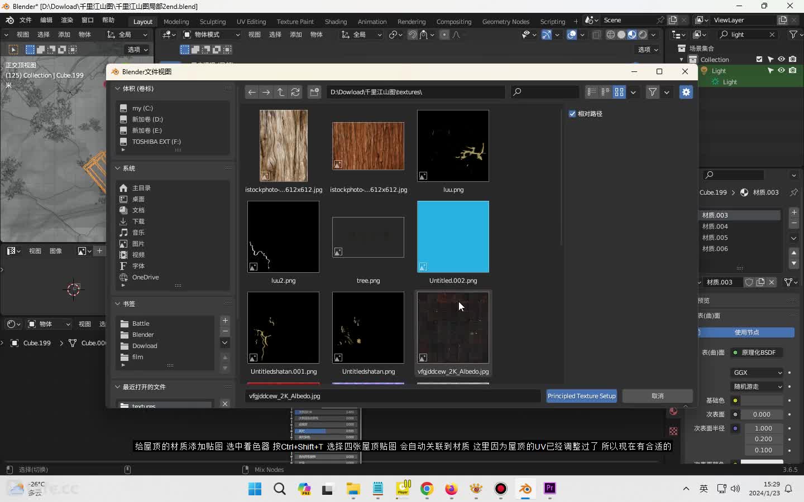Toggle X-ray view in viewport header

coord(596,35)
